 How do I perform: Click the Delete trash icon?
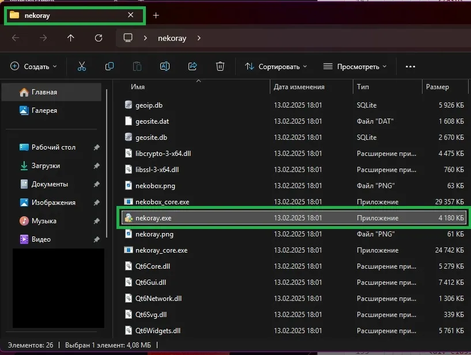(x=220, y=66)
